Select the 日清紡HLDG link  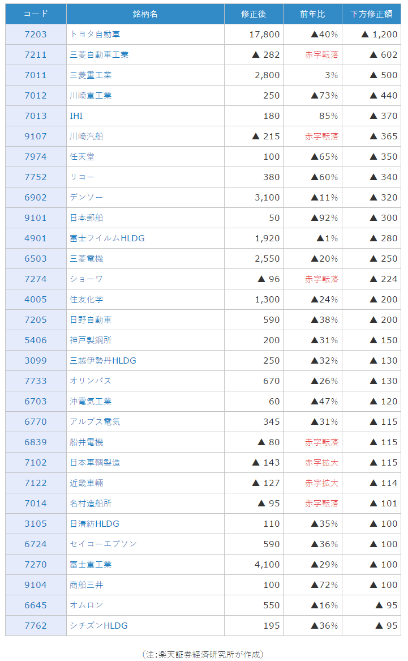(x=95, y=524)
